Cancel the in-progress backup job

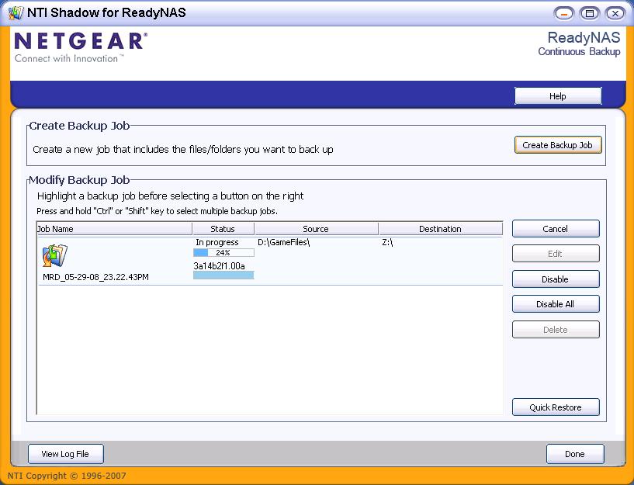[x=556, y=229]
